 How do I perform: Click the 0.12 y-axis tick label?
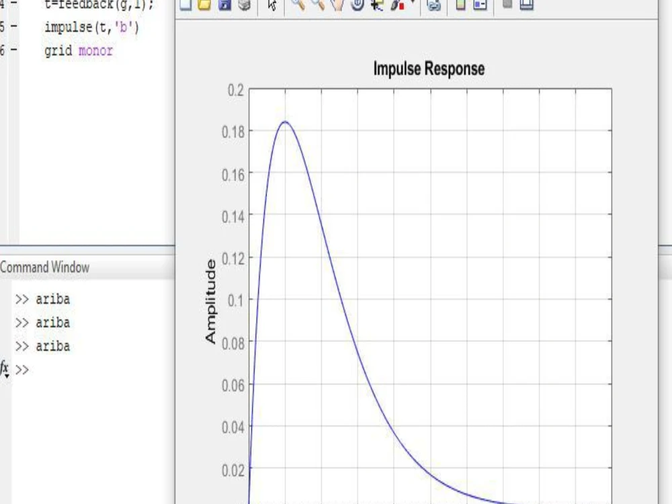(x=233, y=259)
